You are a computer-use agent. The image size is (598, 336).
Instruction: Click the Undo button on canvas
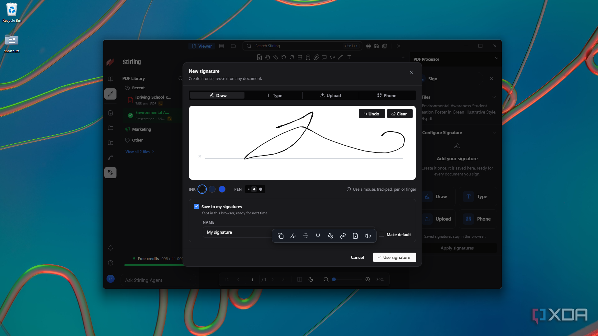372,114
